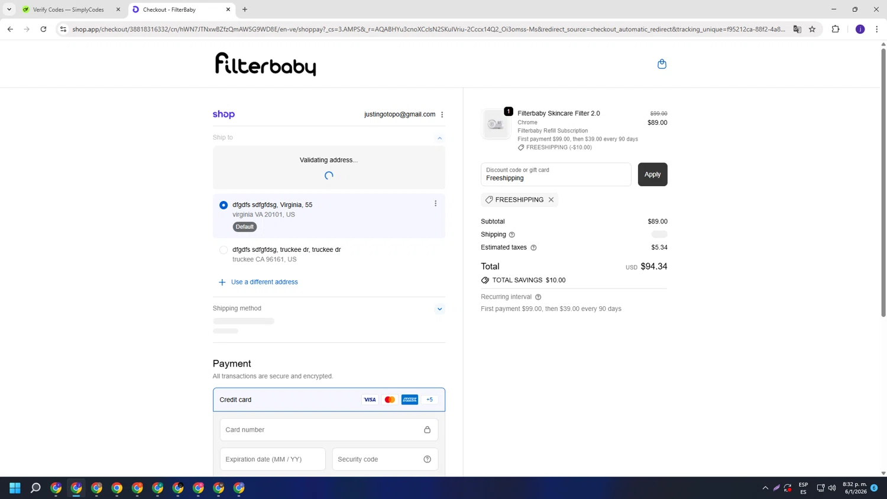
Task: Click the Default address badge
Action: pyautogui.click(x=244, y=227)
